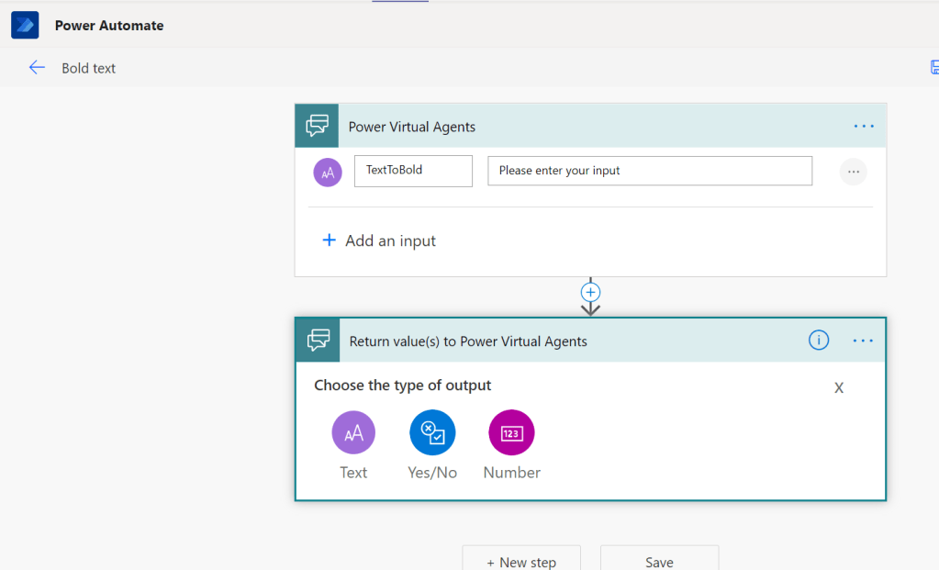Open the TextToBold input row options menu

(x=853, y=172)
